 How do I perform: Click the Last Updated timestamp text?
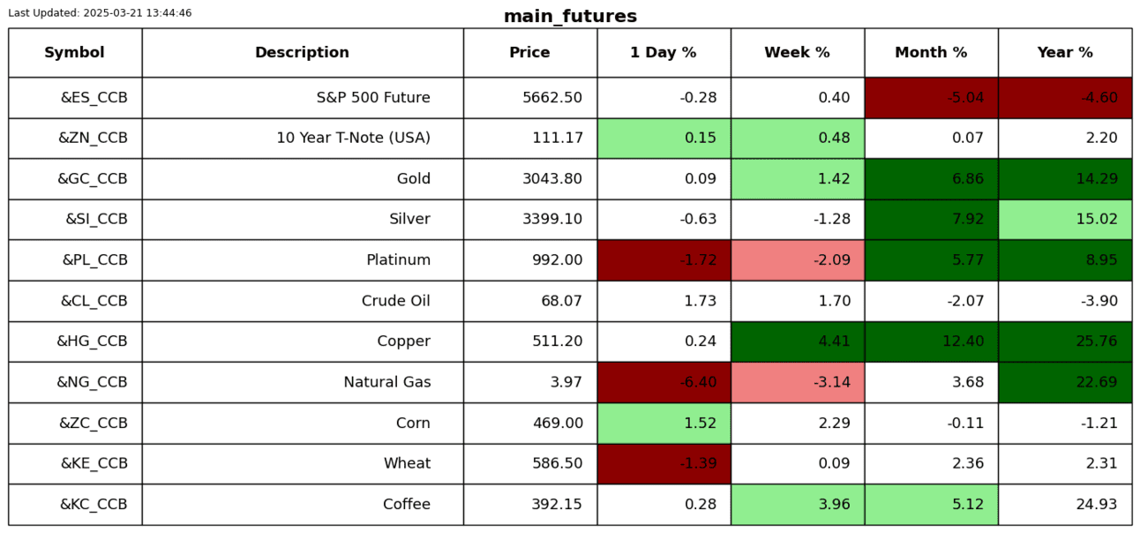(100, 13)
